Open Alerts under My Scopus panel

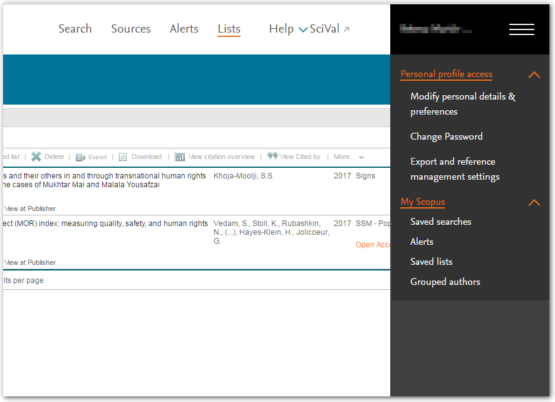(x=422, y=242)
